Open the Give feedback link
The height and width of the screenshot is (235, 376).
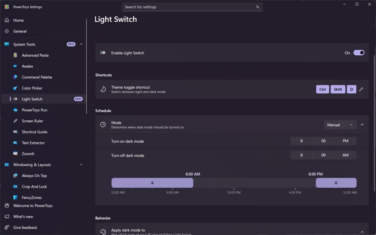25,228
